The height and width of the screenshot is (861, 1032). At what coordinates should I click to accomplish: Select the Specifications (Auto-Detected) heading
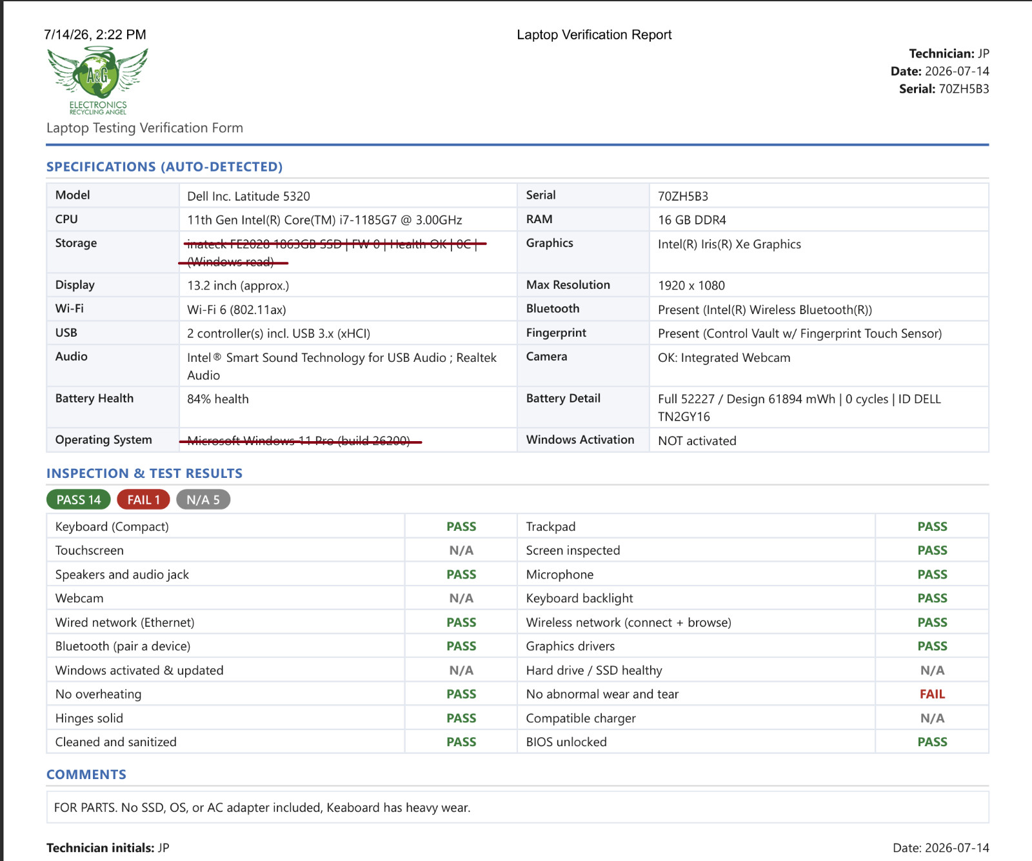pos(164,167)
